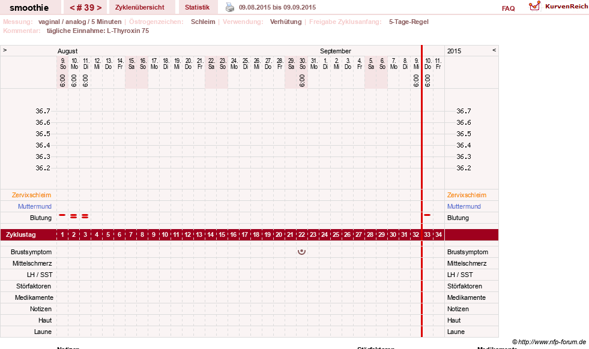Image resolution: width=589 pixels, height=349 pixels.
Task: Click the left Medikamente row label
Action: point(34,297)
